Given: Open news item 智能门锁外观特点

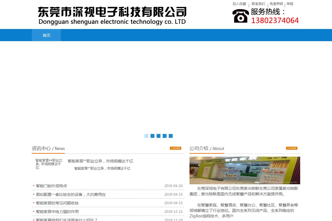Looking at the screenshot, I should coord(51,186).
